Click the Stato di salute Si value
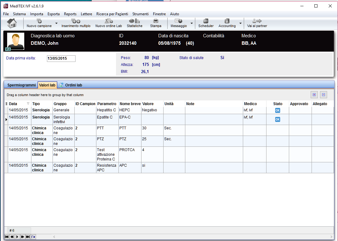Screen dimensions: 338x241 222,58
